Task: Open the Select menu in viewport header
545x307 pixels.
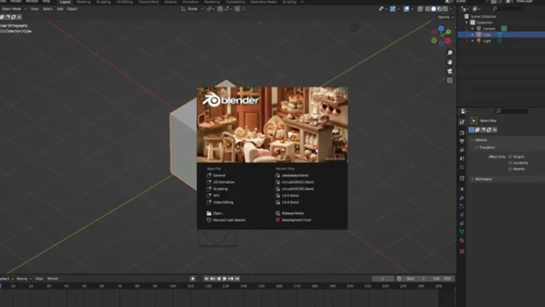Action: tap(48, 9)
